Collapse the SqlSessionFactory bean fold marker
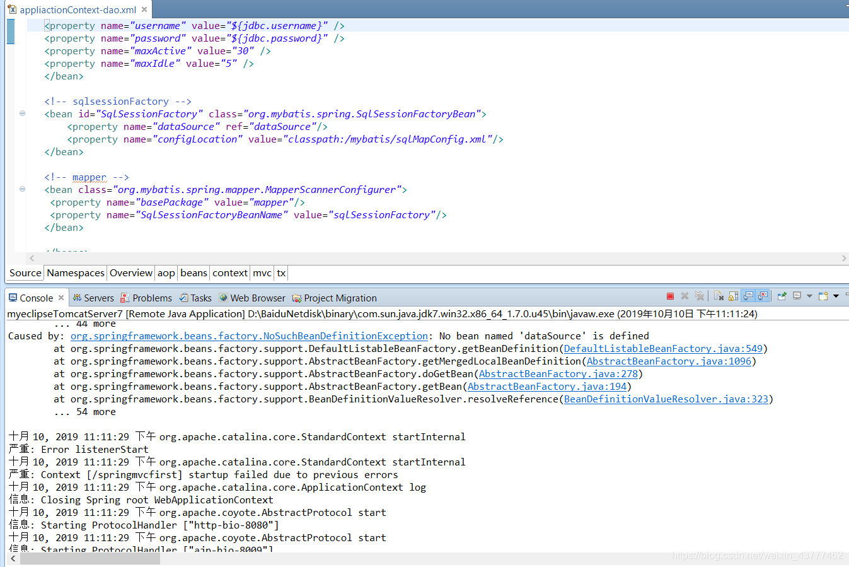Image resolution: width=849 pixels, height=567 pixels. [22, 114]
